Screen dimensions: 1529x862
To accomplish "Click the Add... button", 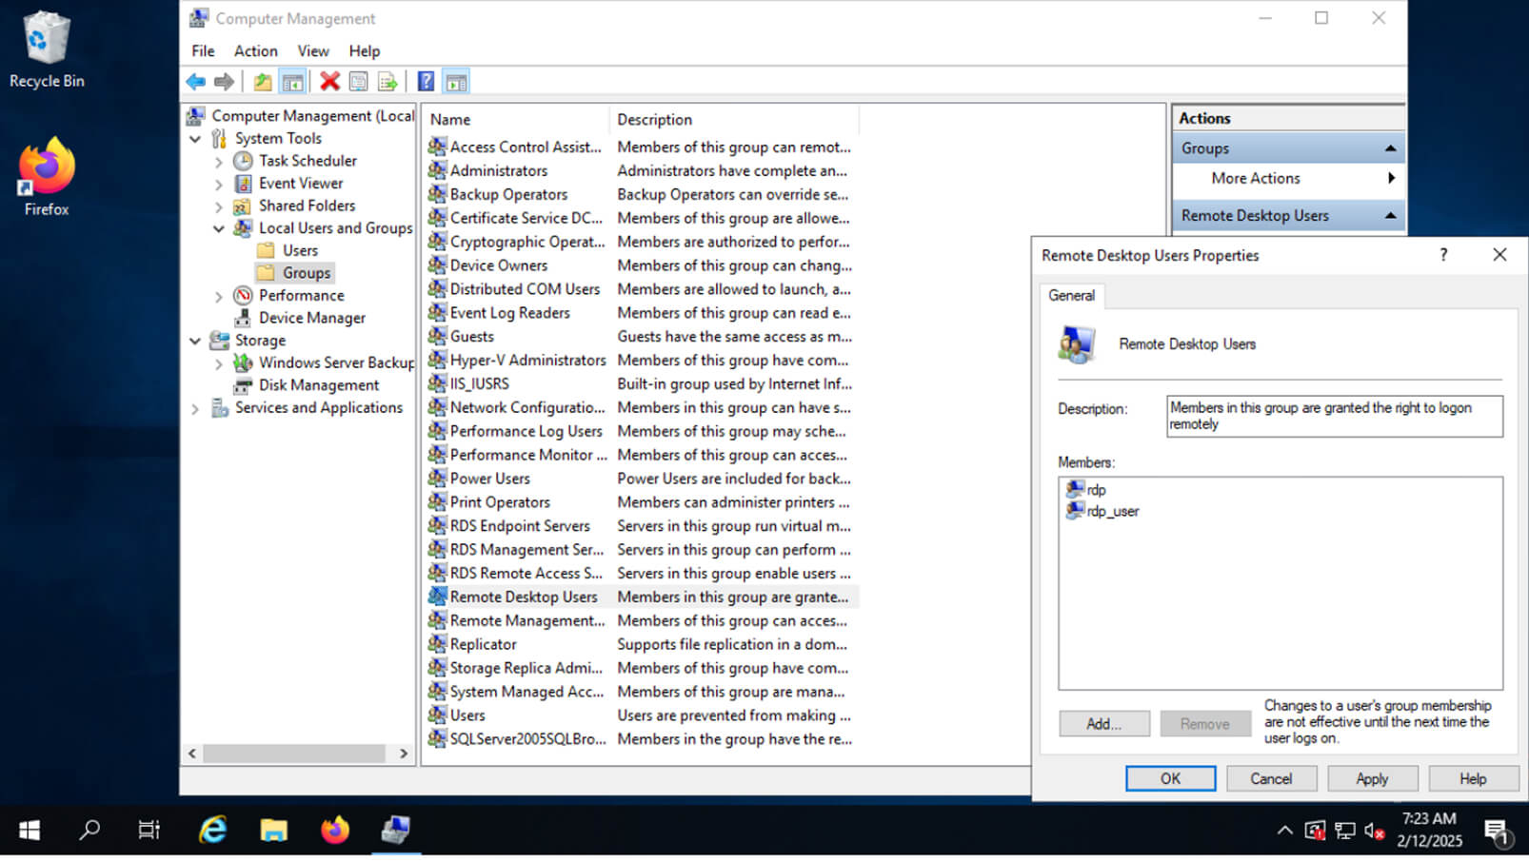I will (1104, 724).
